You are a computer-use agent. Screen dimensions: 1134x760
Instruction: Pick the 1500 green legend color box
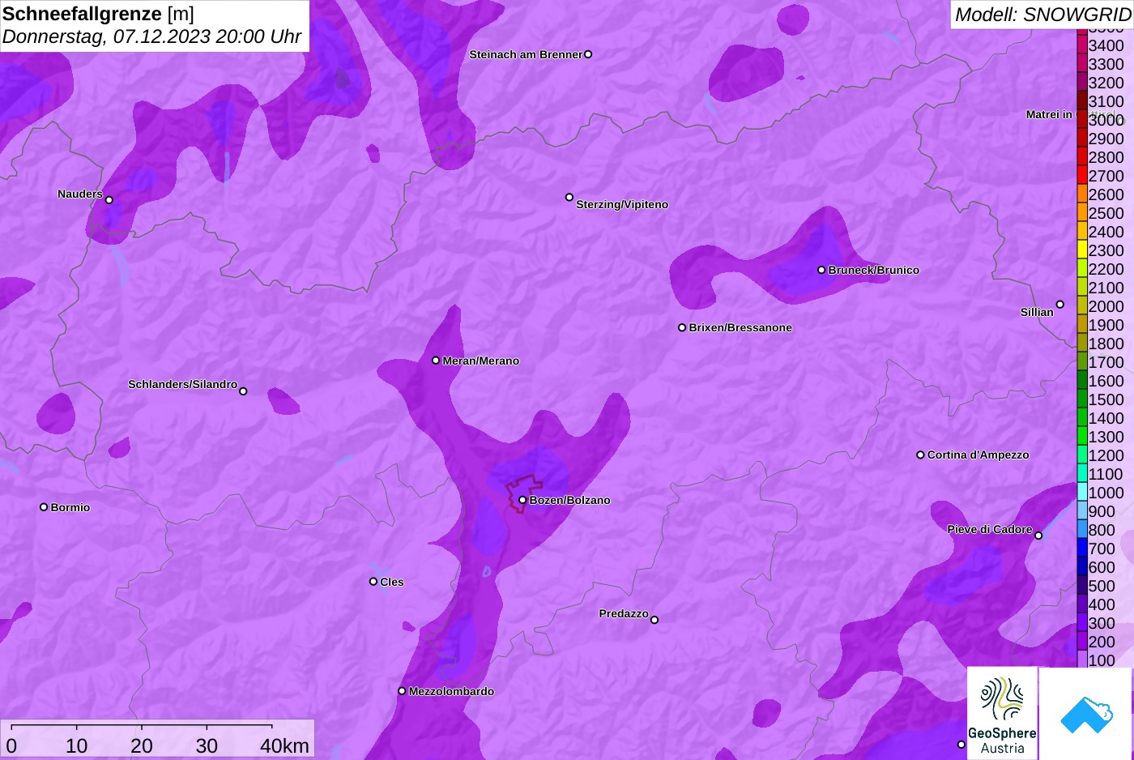pos(1082,399)
